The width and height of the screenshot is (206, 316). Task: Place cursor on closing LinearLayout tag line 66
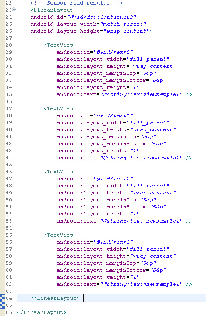click(x=41, y=312)
